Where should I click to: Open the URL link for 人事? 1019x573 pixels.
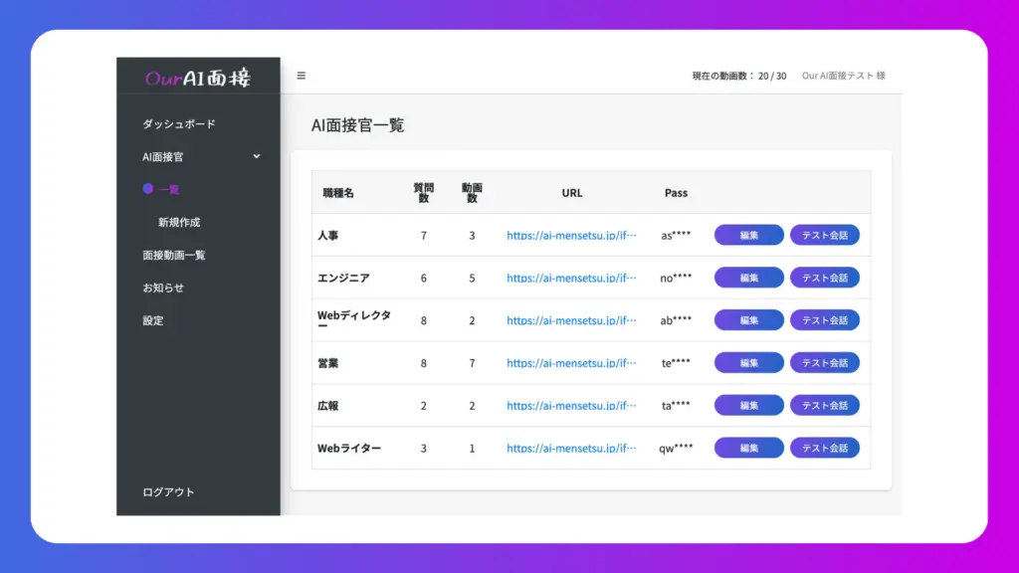click(x=572, y=235)
